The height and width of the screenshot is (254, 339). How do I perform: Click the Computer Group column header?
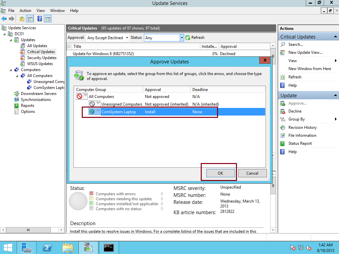tap(109, 89)
